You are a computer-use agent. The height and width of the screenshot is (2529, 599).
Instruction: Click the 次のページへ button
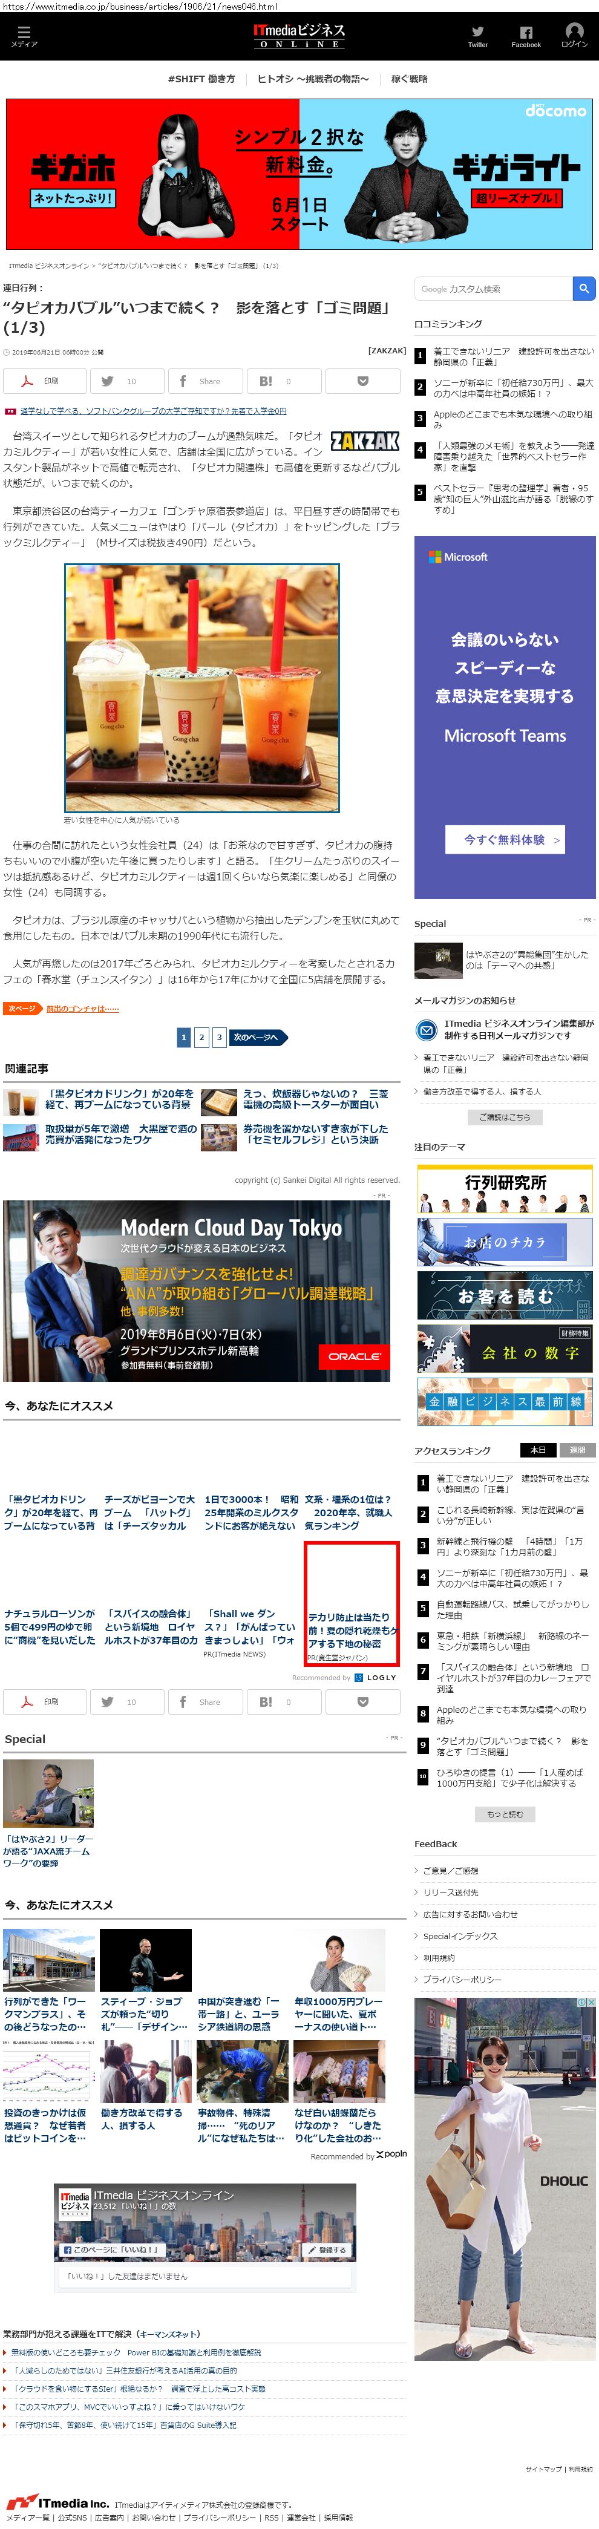[x=258, y=1037]
